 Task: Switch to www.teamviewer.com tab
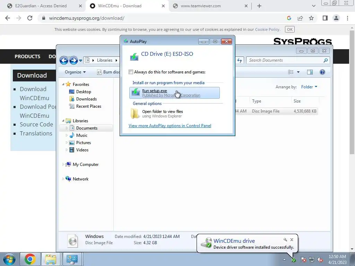201,6
